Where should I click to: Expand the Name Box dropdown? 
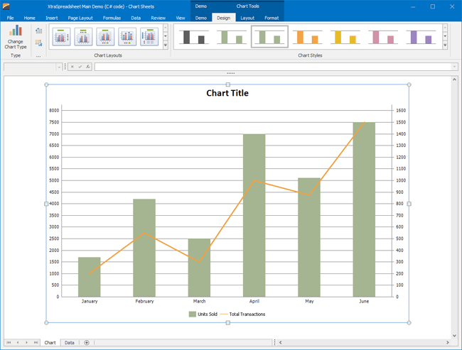[x=59, y=67]
